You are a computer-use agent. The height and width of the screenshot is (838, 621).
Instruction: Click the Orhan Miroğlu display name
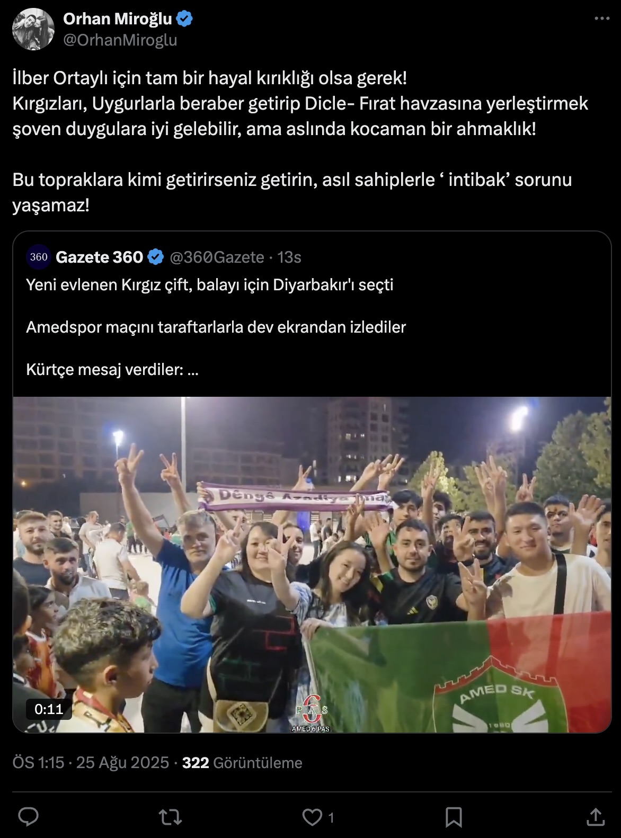click(118, 19)
